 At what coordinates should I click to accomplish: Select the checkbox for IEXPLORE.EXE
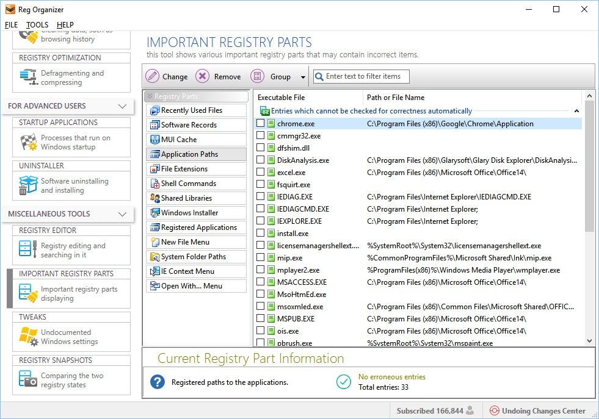tap(261, 221)
